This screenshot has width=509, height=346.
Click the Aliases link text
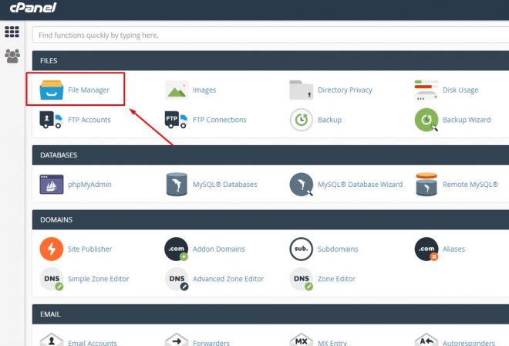point(453,249)
